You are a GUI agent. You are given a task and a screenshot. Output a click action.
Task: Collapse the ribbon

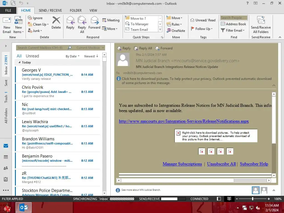tap(280, 37)
